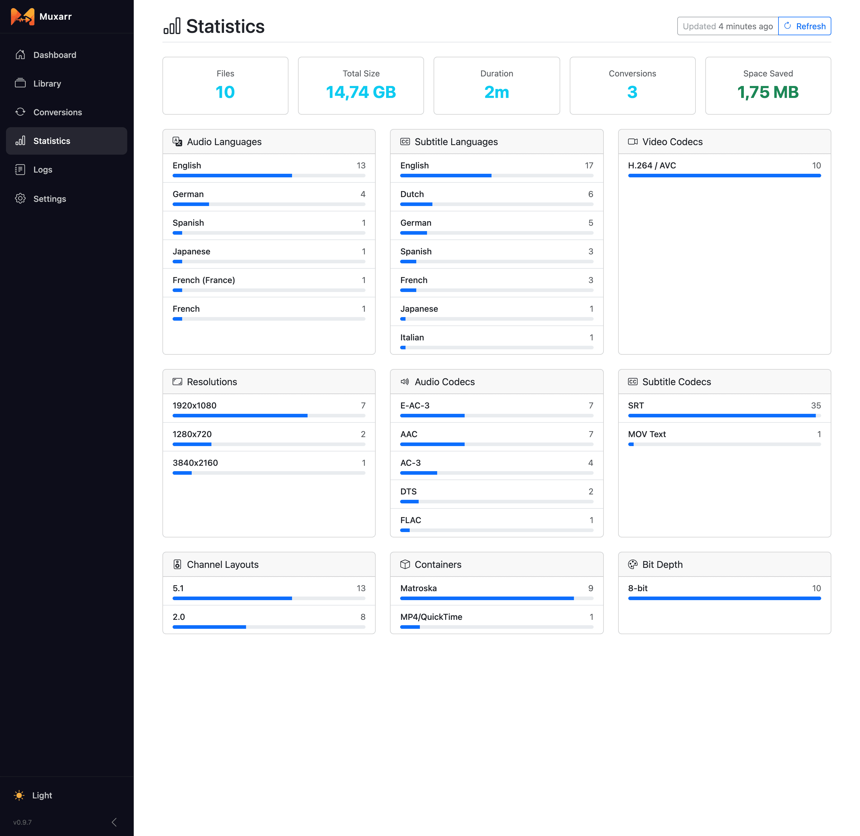Image resolution: width=860 pixels, height=836 pixels.
Task: Click the Space Saved card
Action: pos(768,86)
